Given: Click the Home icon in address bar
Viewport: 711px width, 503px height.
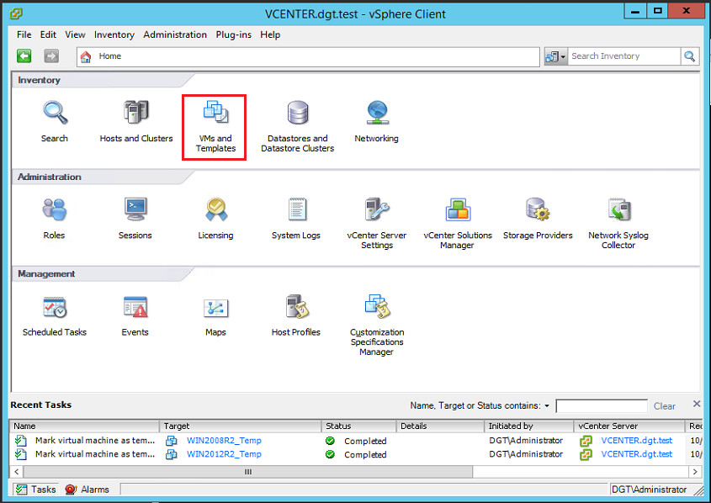Looking at the screenshot, I should tap(86, 56).
